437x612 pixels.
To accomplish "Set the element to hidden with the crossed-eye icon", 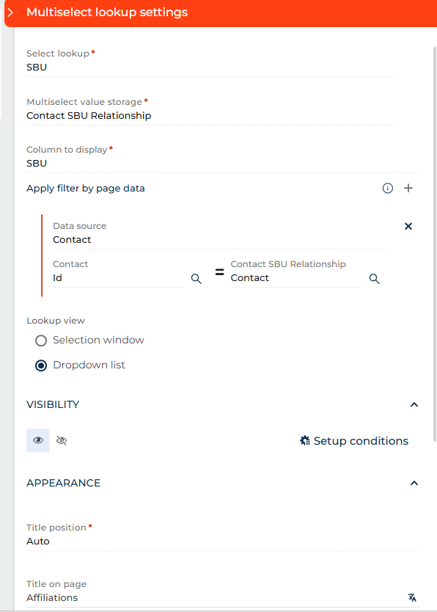I will tap(62, 440).
